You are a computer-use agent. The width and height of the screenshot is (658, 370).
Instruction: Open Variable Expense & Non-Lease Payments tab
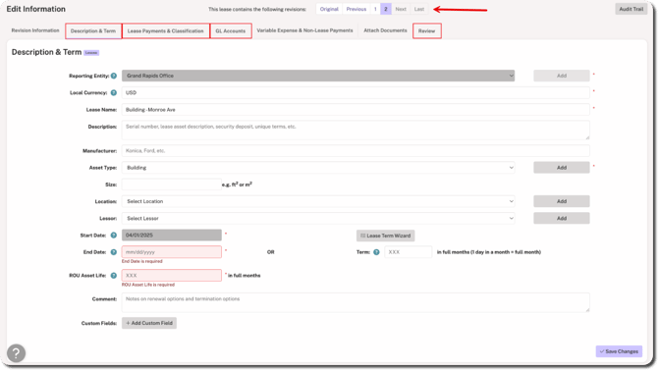(x=304, y=30)
